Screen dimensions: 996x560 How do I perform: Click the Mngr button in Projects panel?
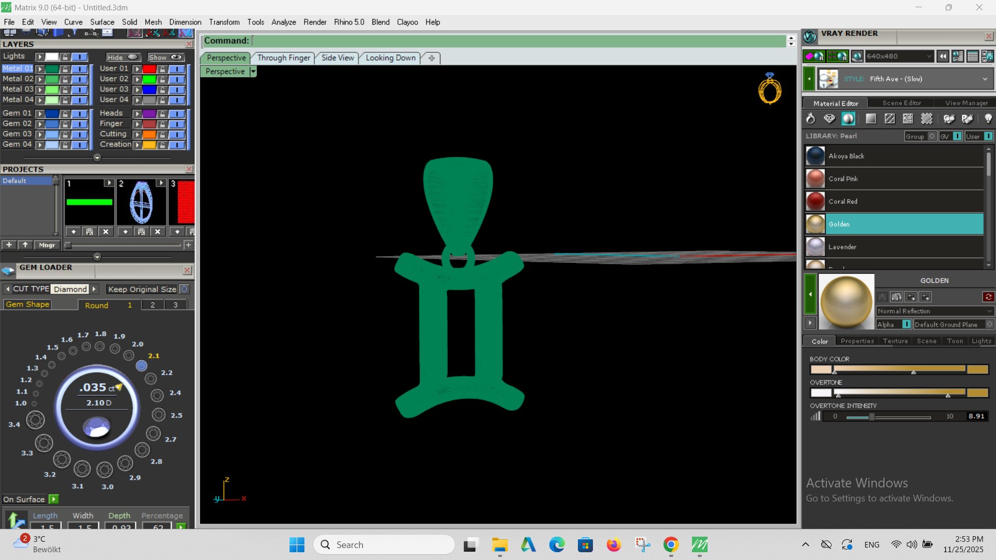47,245
